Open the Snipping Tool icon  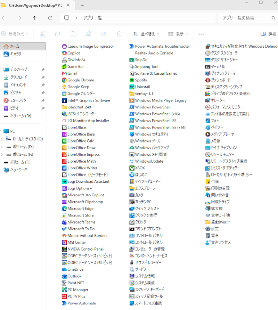click(132, 67)
